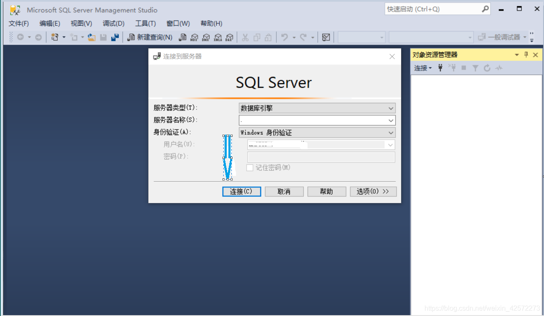
Task: Expand the new project dropdown arrow
Action: [x=64, y=37]
